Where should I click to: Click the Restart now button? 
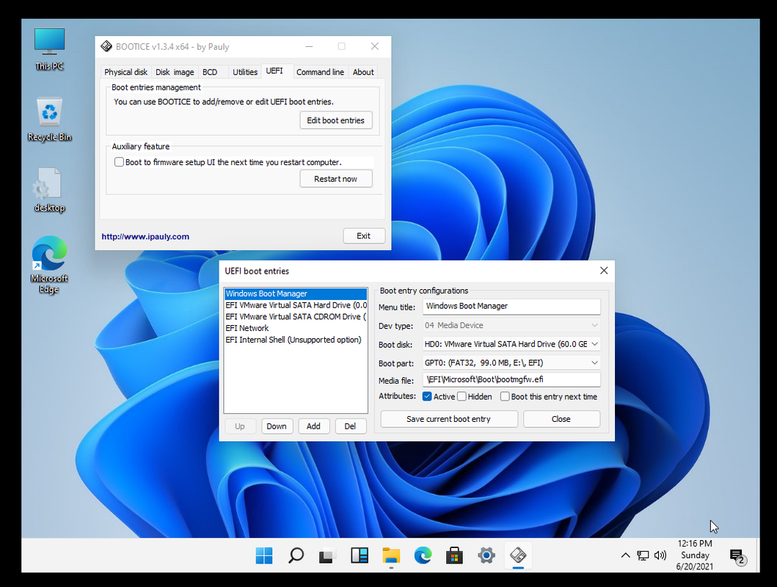tap(335, 179)
